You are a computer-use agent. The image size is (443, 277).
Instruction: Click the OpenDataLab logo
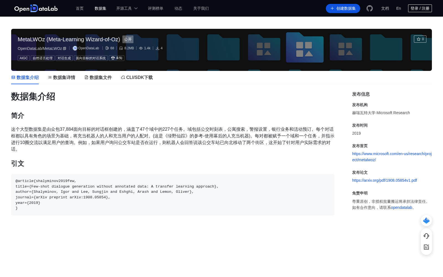(x=36, y=8)
